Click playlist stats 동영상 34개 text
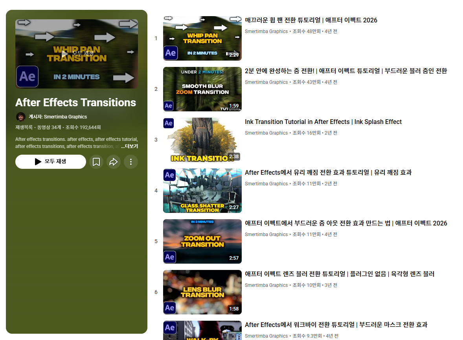 click(x=49, y=128)
